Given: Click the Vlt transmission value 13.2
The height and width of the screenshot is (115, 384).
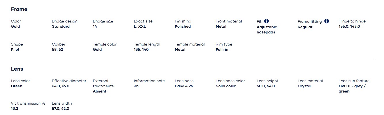Looking at the screenshot, I should point(14,109).
